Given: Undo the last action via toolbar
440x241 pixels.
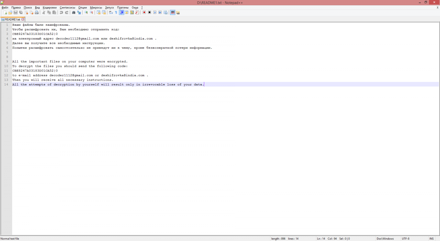Looking at the screenshot, I should point(61,12).
